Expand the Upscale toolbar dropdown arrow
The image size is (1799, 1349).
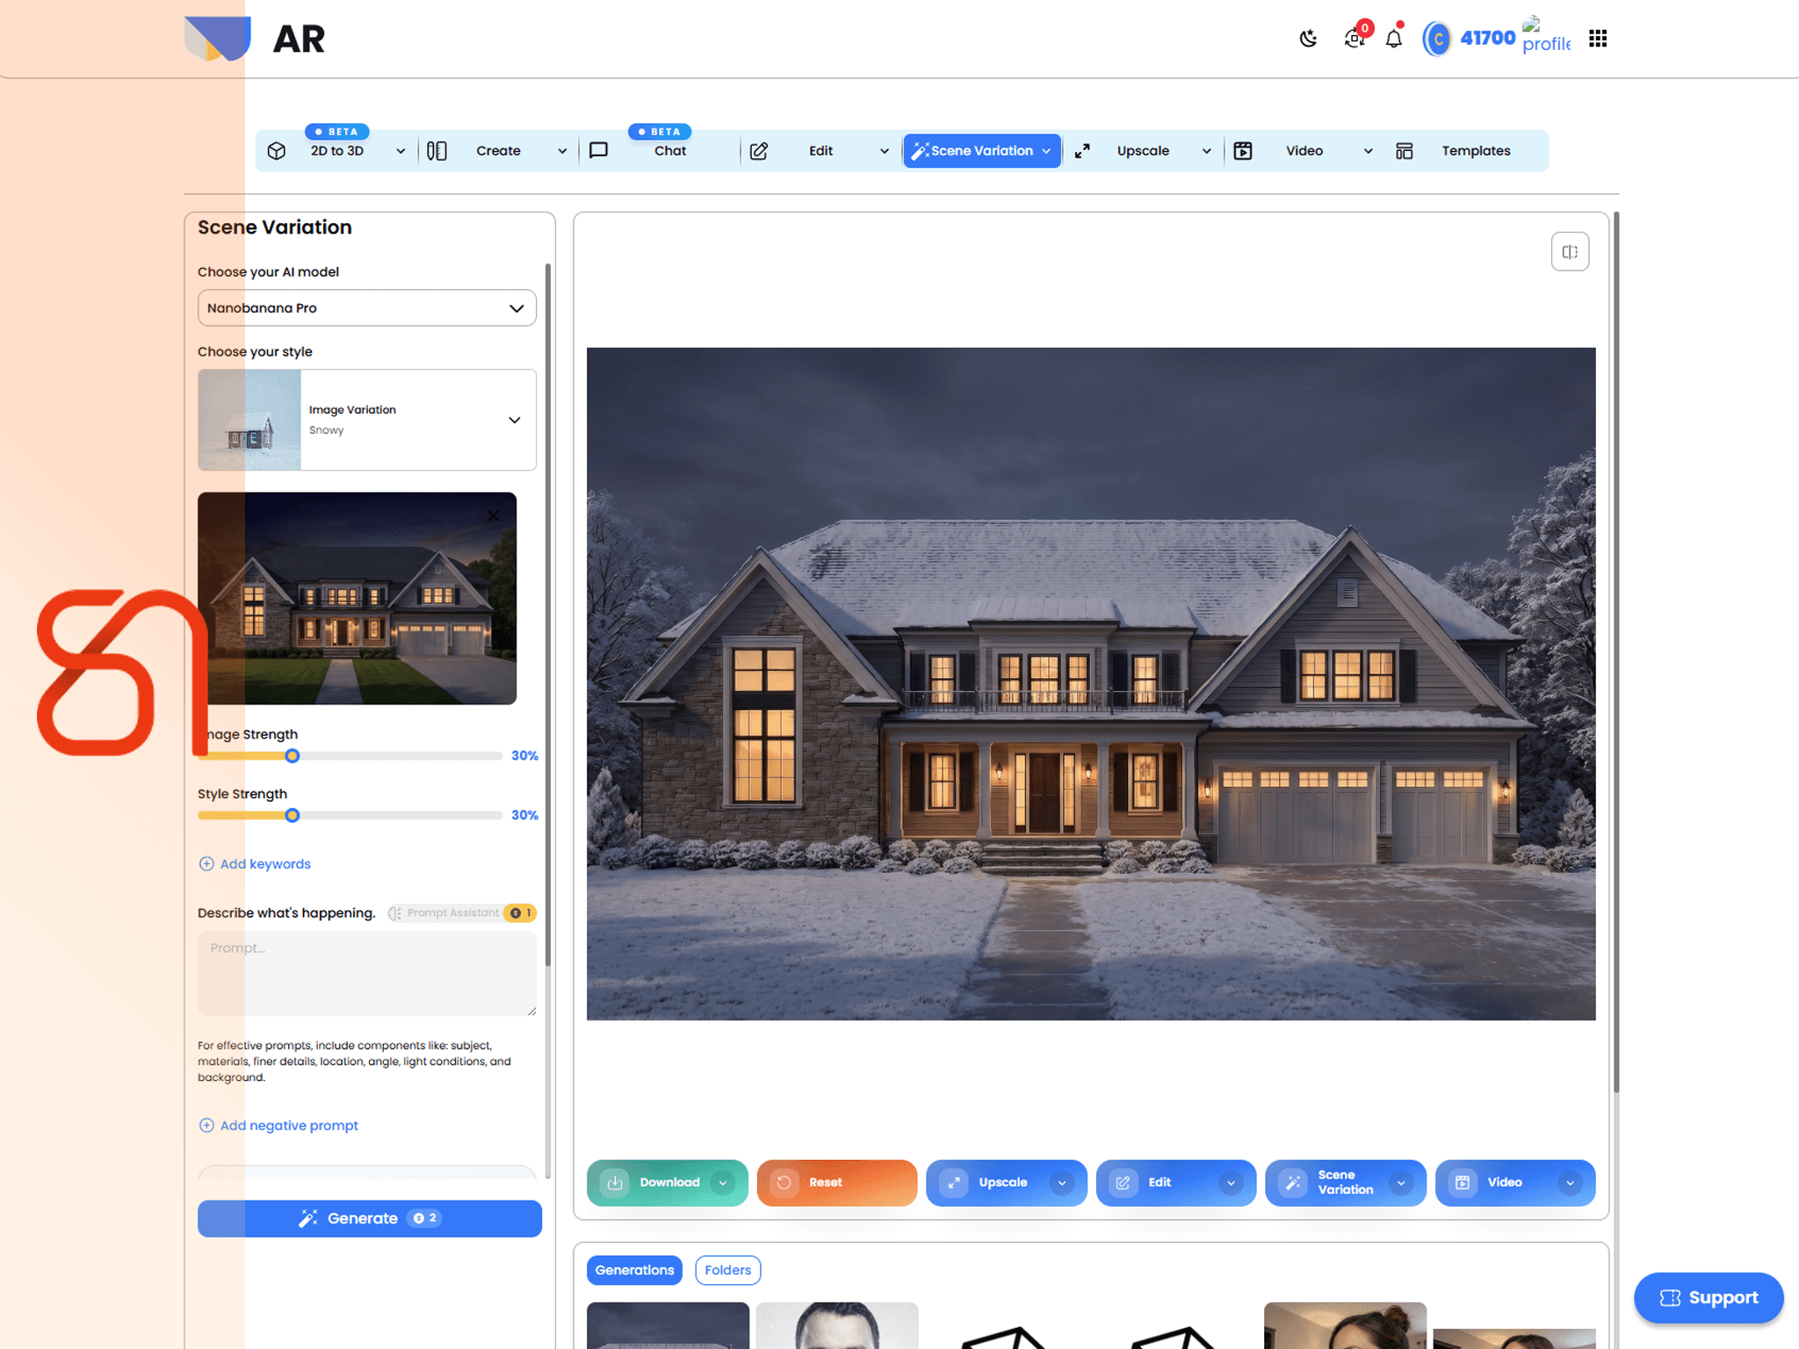1207,151
